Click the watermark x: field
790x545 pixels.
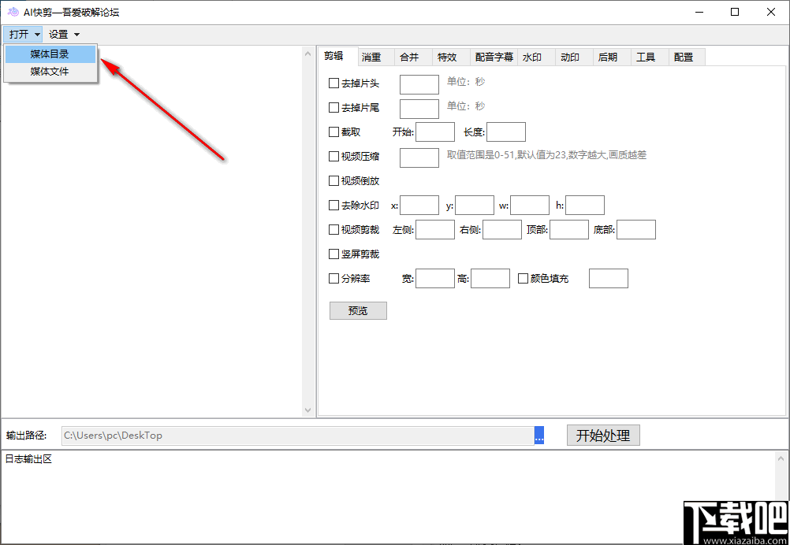coord(419,206)
